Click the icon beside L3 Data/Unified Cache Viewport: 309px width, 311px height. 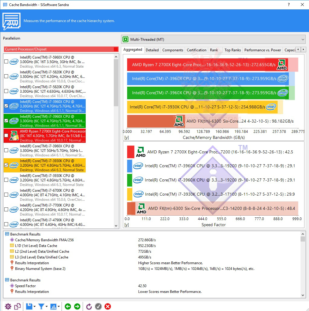pyautogui.click(x=12, y=257)
